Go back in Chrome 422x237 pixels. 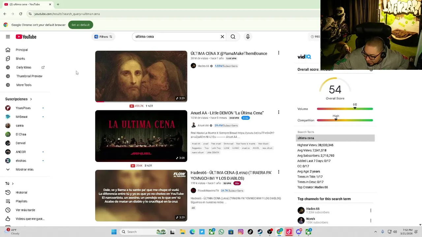[5, 14]
